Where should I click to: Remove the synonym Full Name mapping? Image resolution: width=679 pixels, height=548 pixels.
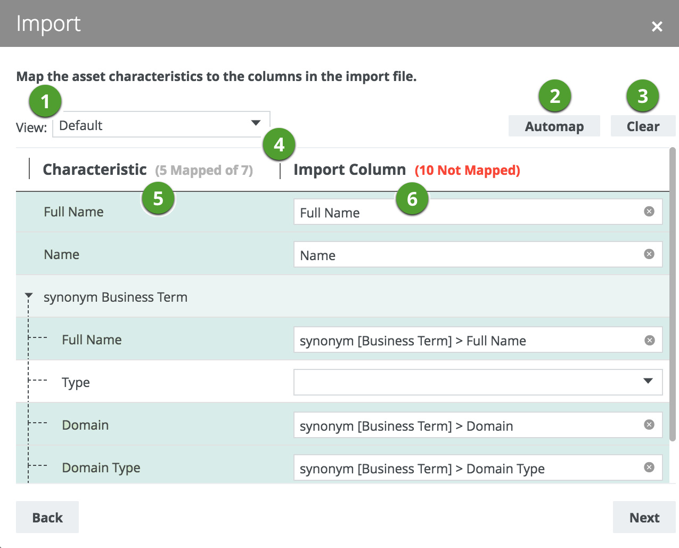click(649, 341)
